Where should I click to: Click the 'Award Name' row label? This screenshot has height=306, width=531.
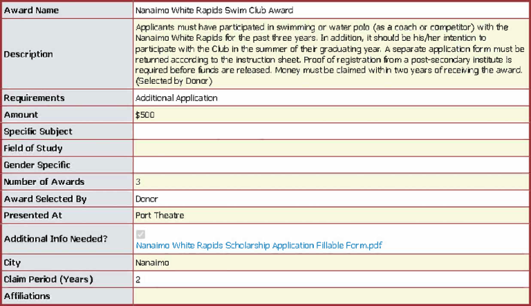click(31, 10)
